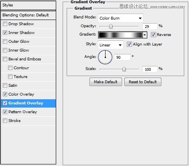The height and width of the screenshot is (166, 189).
Task: Select the Outer Glow style row
Action: click(x=28, y=42)
